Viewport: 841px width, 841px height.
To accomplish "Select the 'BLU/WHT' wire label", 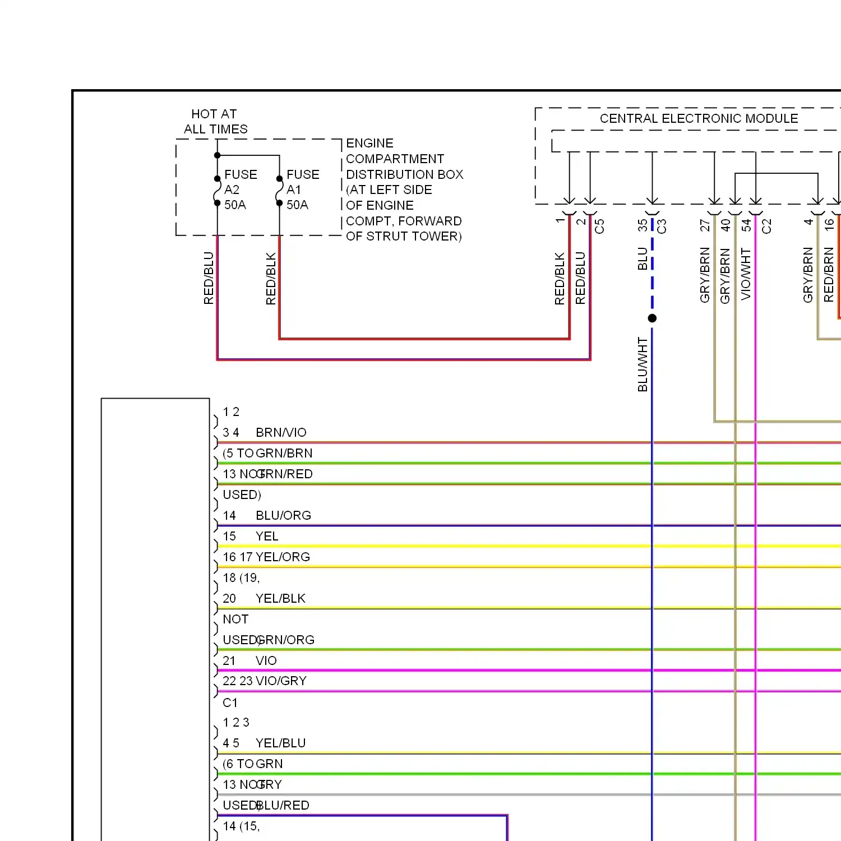I will pos(643,364).
